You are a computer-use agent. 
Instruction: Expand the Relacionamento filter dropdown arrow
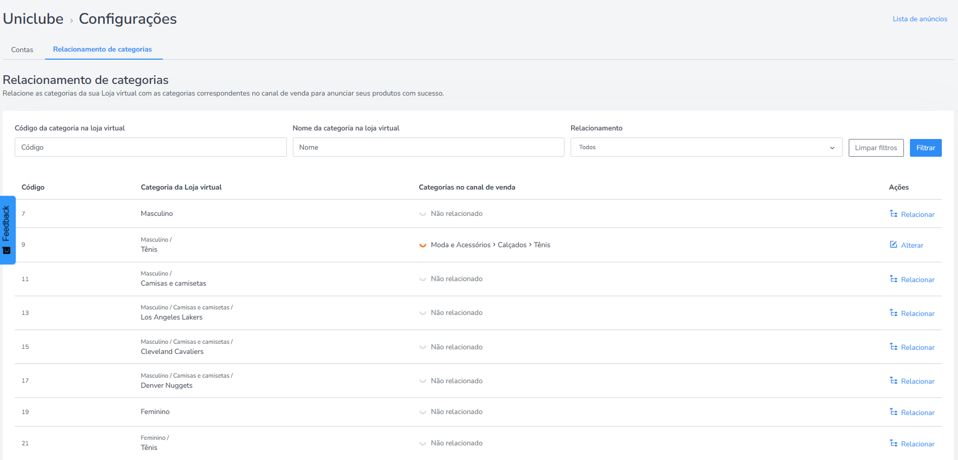(832, 148)
